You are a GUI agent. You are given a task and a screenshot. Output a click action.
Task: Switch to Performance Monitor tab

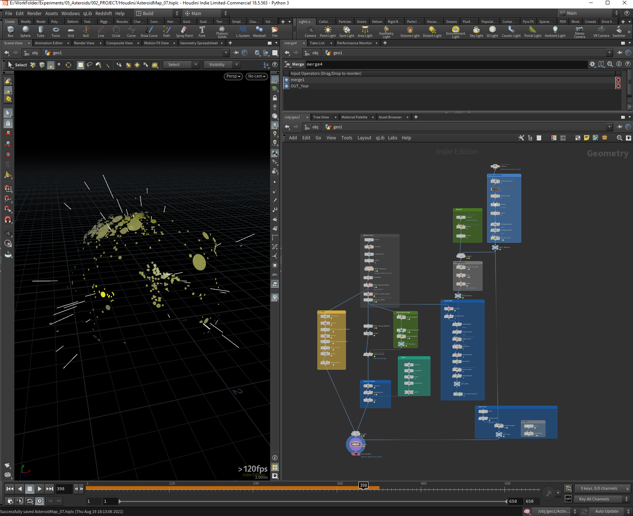coord(354,43)
